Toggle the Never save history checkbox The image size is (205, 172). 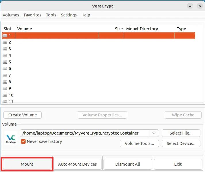click(x=23, y=141)
